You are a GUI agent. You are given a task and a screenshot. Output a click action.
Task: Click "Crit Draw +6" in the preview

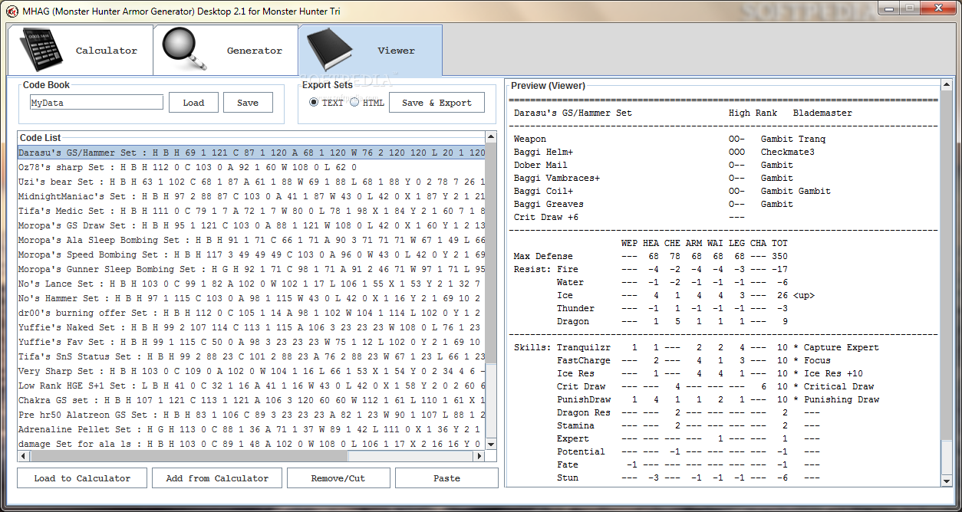546,217
